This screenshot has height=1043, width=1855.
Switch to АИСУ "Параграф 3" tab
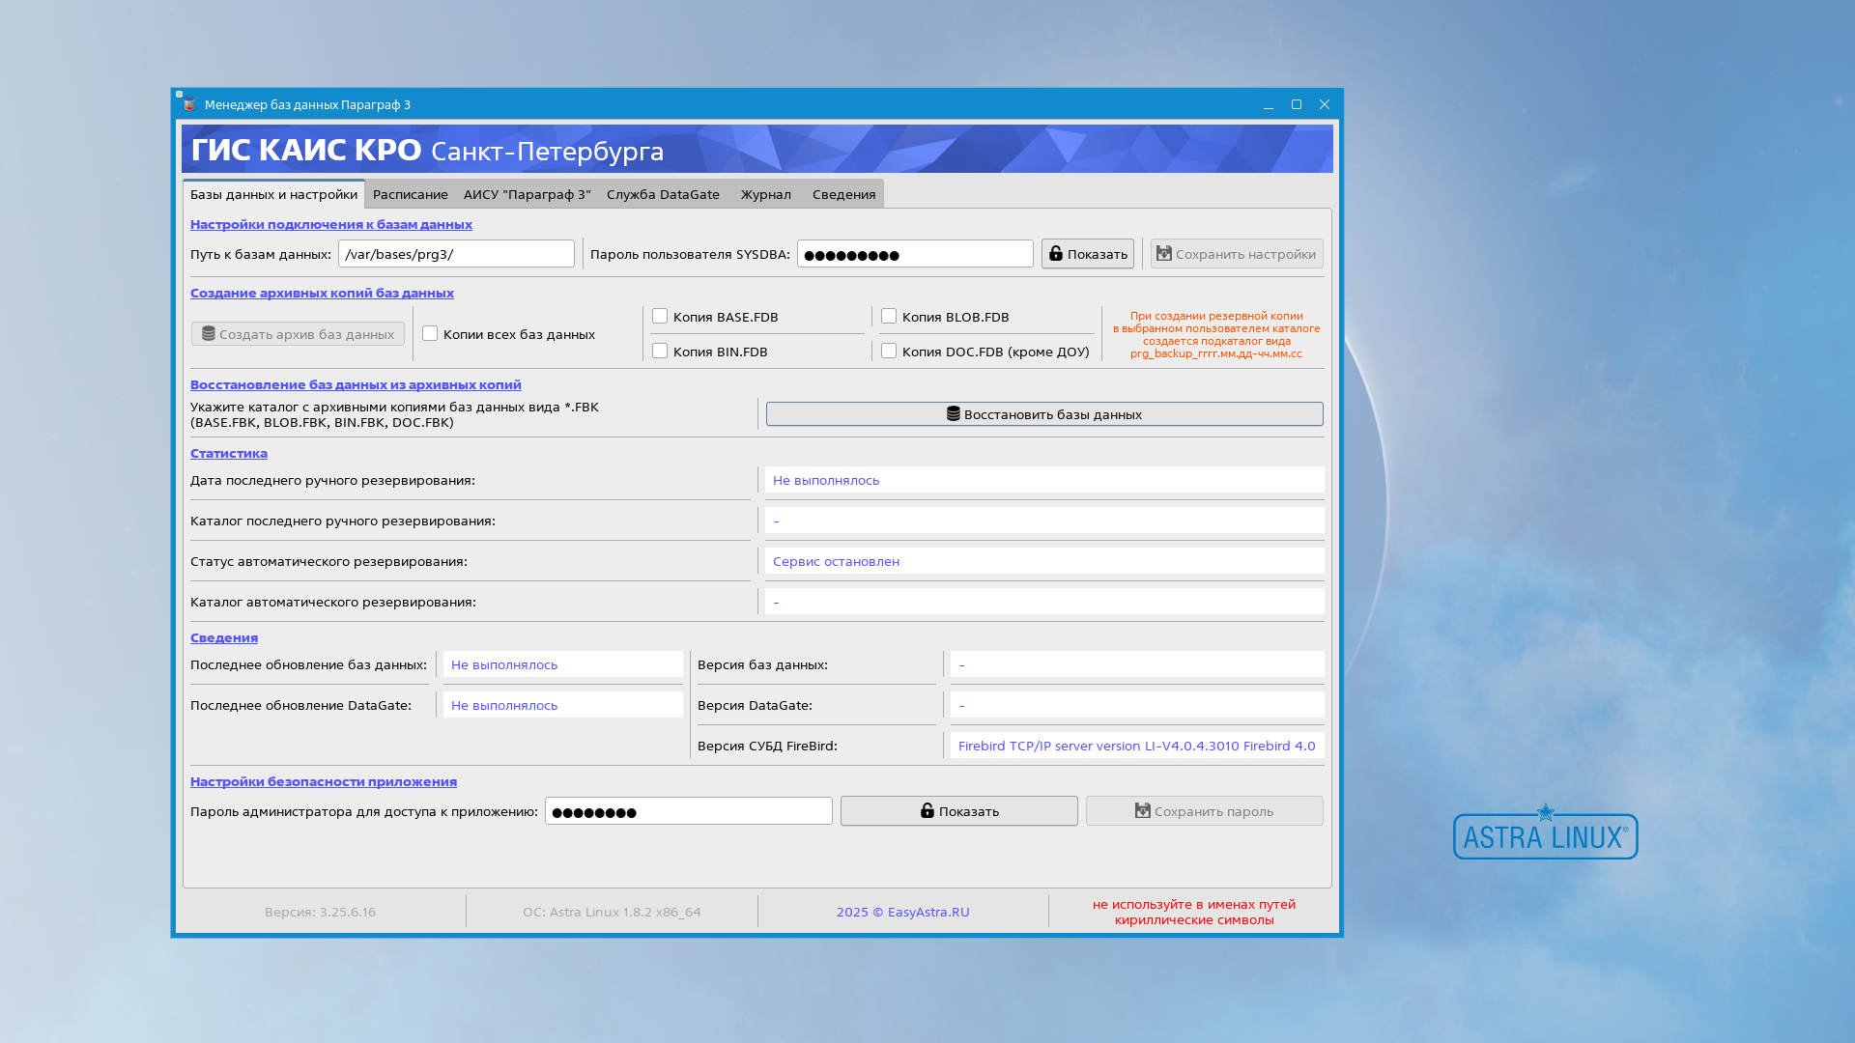point(527,194)
